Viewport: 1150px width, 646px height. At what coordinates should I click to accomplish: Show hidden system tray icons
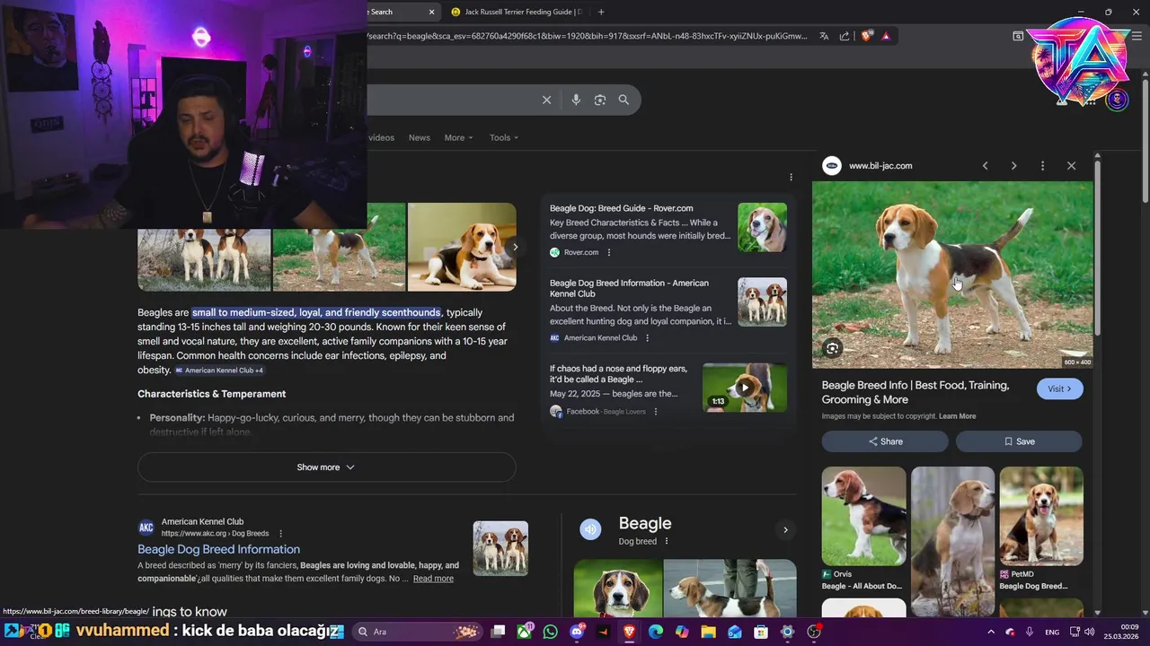click(991, 632)
